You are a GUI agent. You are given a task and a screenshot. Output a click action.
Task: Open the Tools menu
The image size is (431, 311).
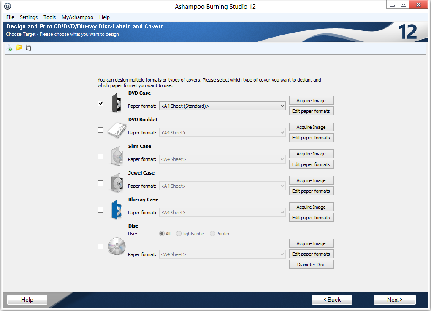click(49, 17)
